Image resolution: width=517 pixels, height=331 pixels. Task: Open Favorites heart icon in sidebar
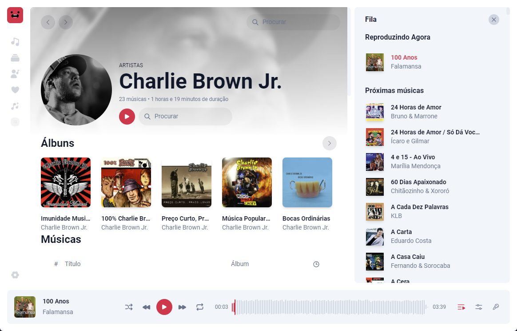[x=15, y=90]
